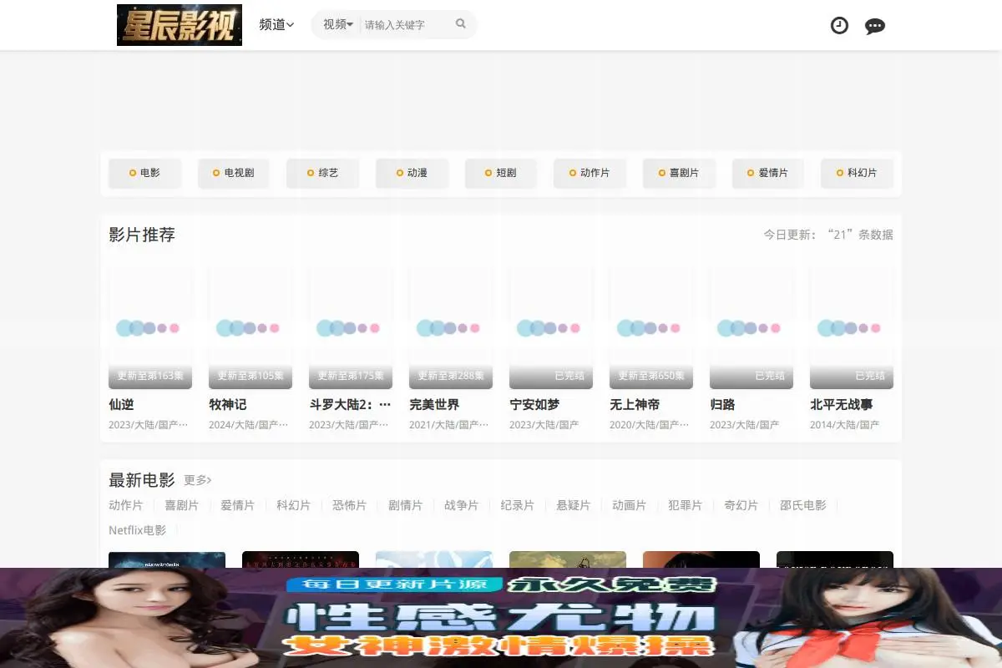Select 邵氏电影 under 最新电影 genres
1002x668 pixels.
(x=802, y=505)
